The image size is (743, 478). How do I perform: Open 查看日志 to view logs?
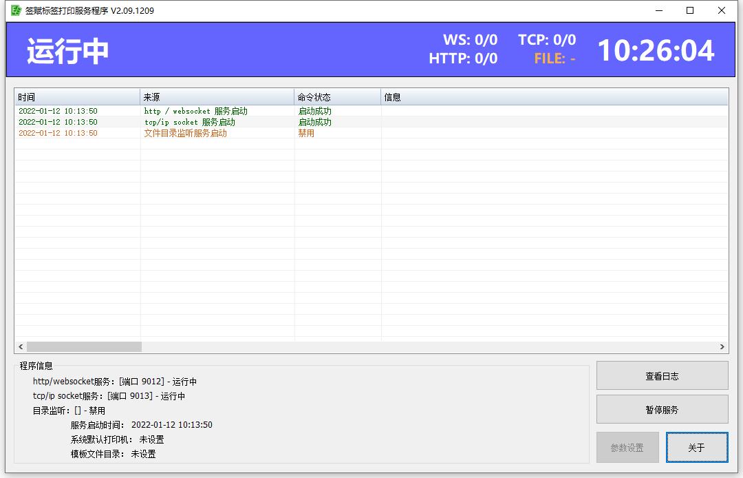coord(662,375)
